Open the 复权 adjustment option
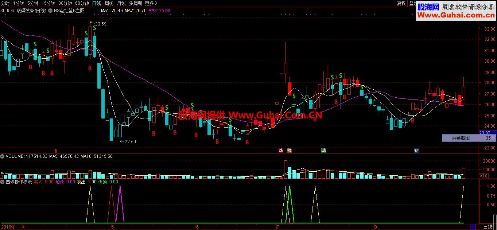 [x=401, y=3]
